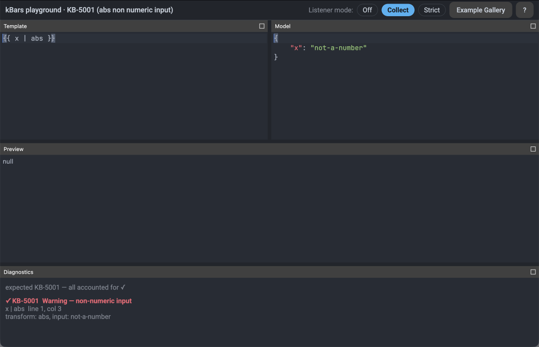Click the Listener mode label
This screenshot has height=347, width=539.
point(331,10)
